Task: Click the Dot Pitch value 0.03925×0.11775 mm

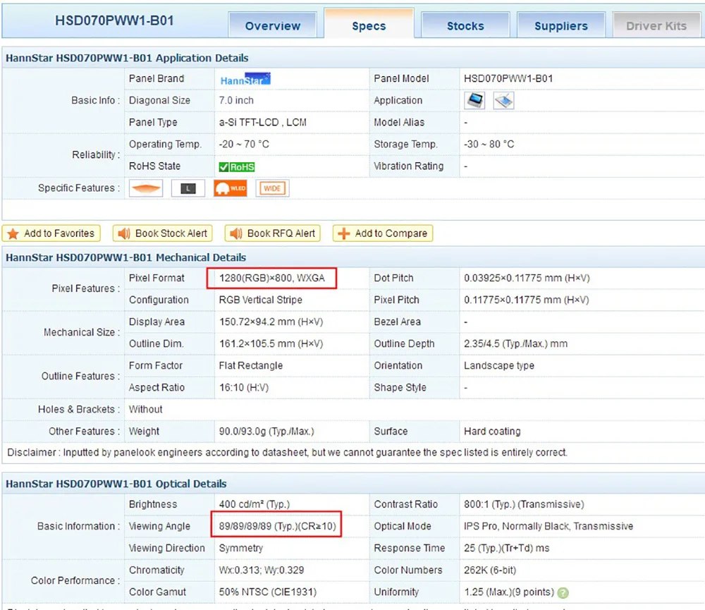Action: point(527,278)
